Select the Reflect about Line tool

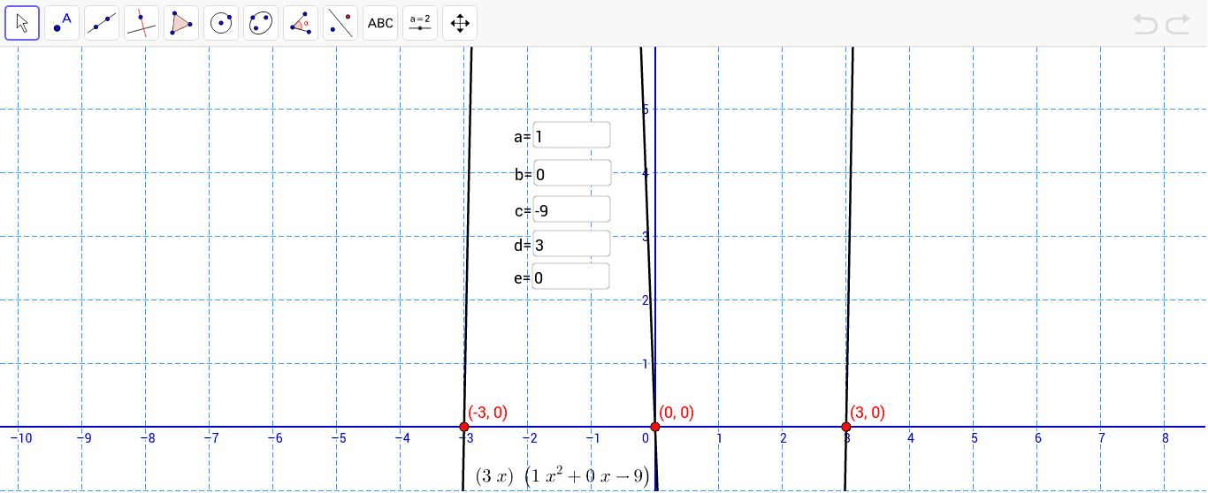[340, 23]
